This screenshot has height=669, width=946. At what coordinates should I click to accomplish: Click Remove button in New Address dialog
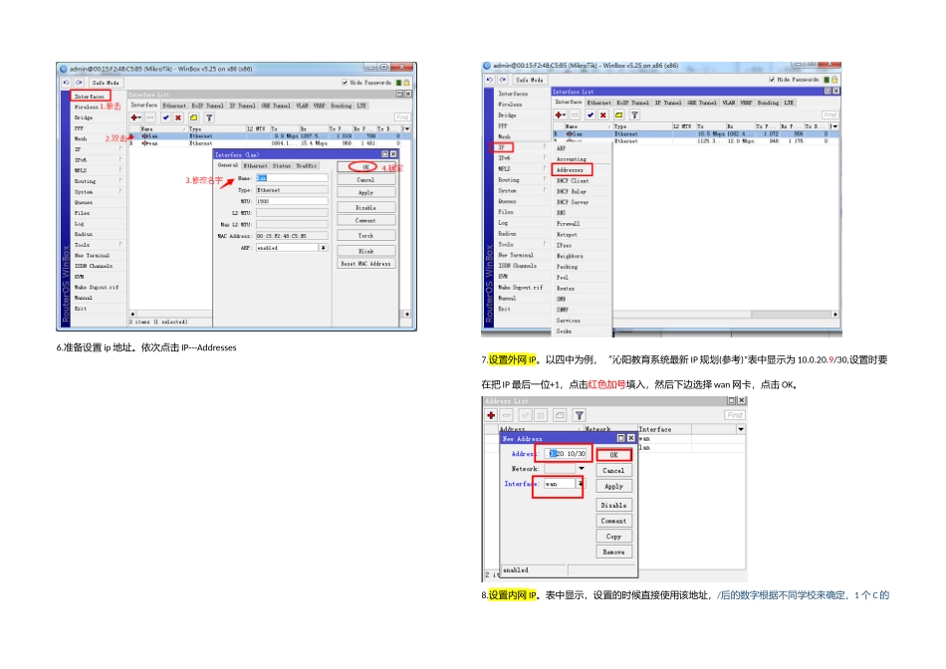[x=613, y=552]
